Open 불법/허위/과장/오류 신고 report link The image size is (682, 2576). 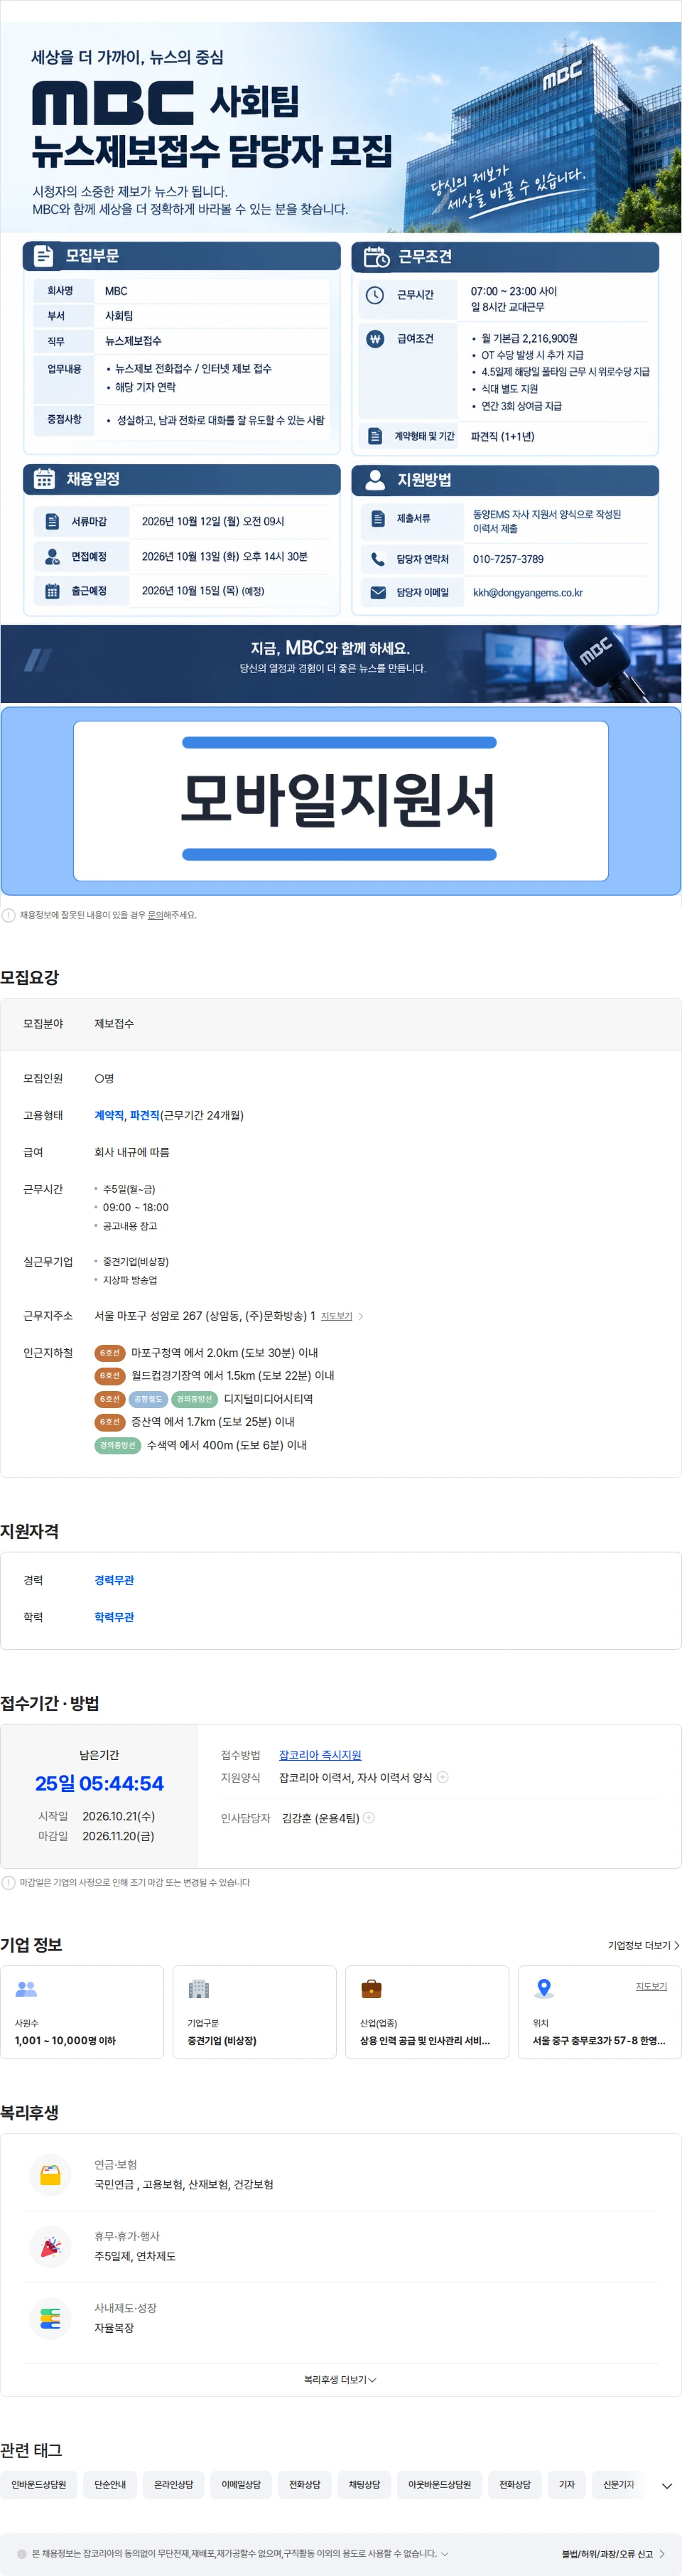613,2554
